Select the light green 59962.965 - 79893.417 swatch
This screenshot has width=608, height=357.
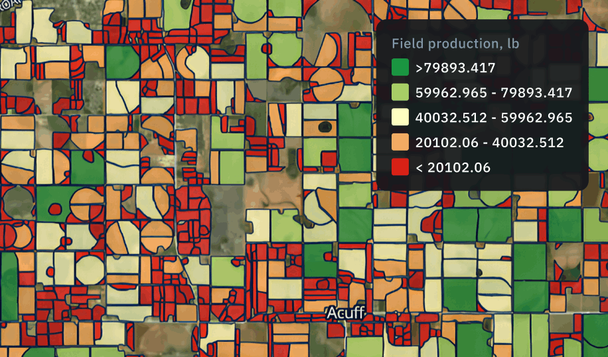[x=400, y=92]
